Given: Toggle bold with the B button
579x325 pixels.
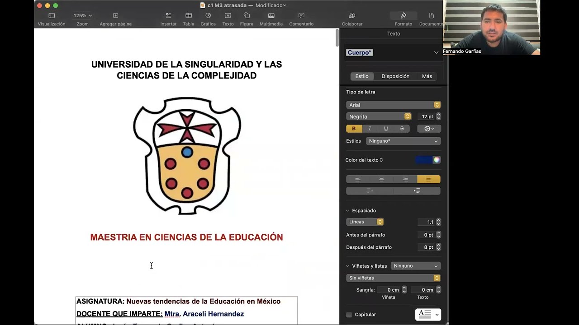Looking at the screenshot, I should click(354, 128).
